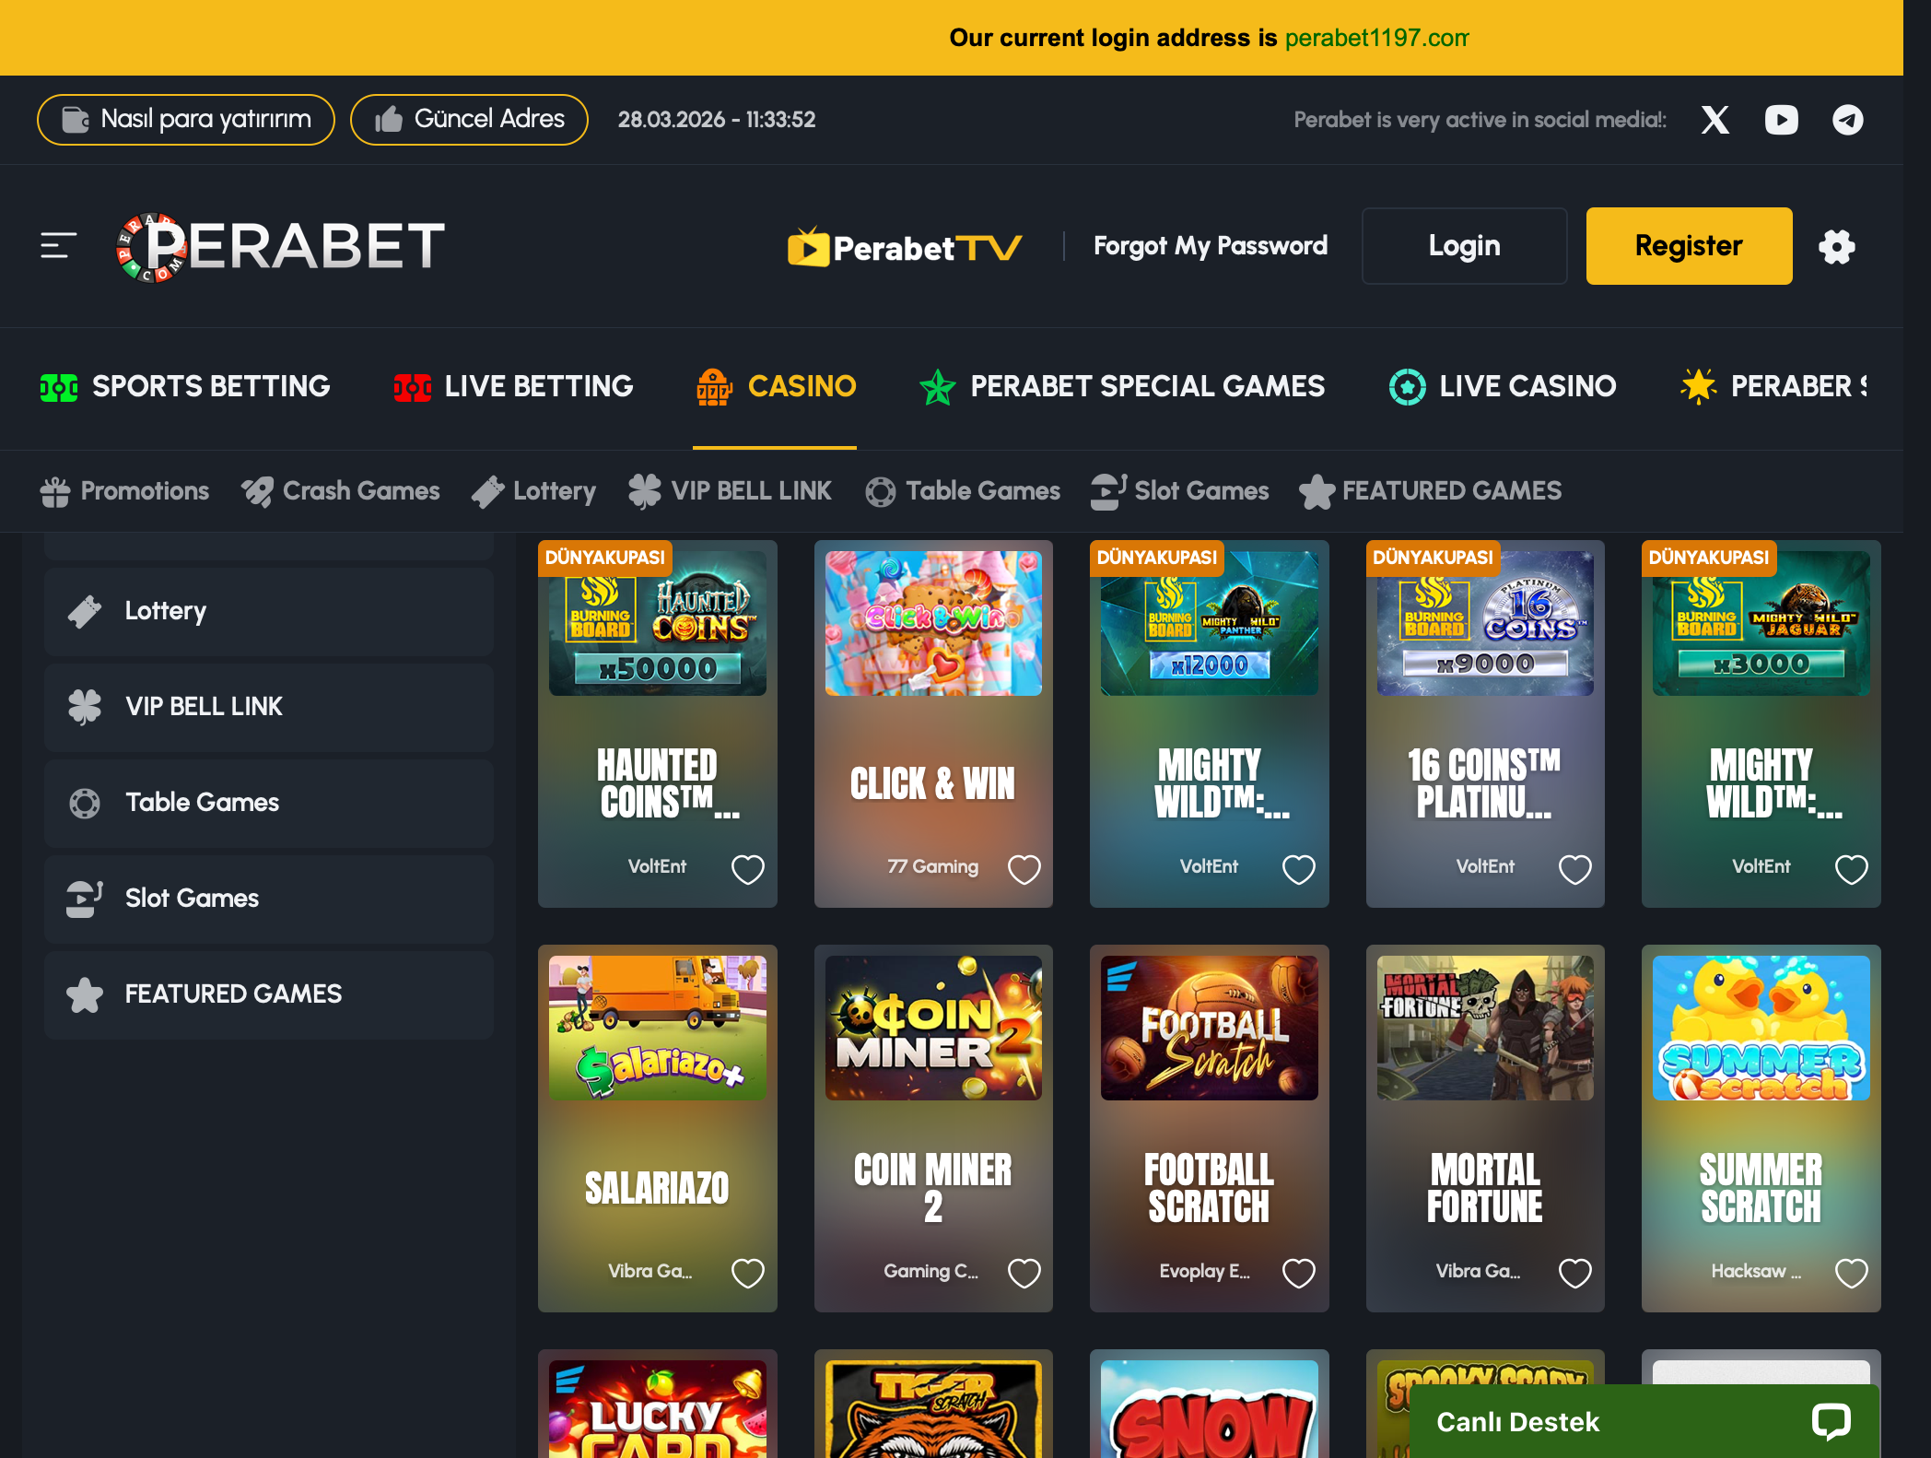This screenshot has height=1458, width=1931.
Task: Open the Click & Win game thumbnail
Action: tap(933, 623)
